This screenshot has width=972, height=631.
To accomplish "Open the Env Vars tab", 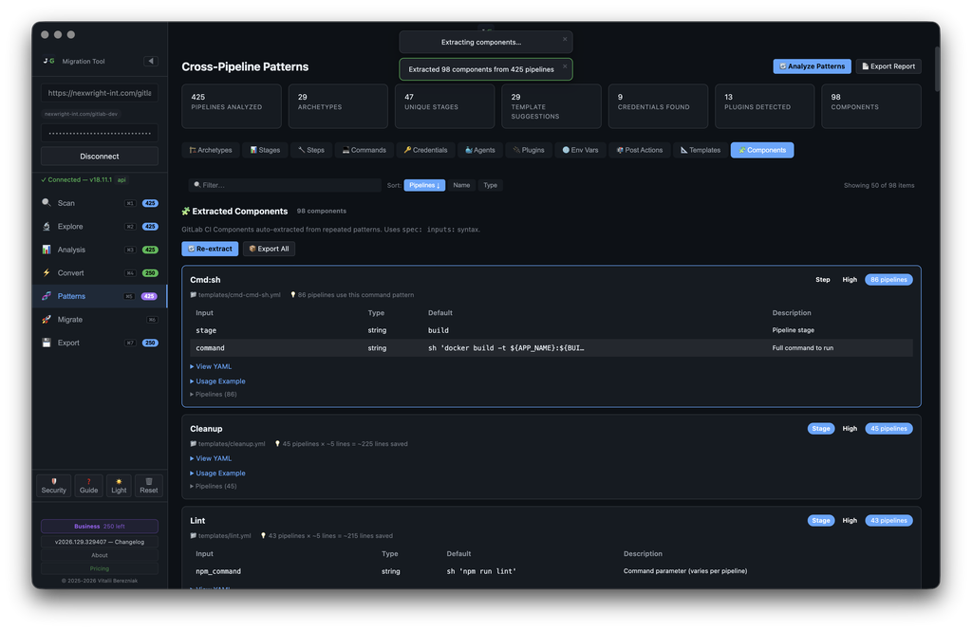I will (x=581, y=150).
